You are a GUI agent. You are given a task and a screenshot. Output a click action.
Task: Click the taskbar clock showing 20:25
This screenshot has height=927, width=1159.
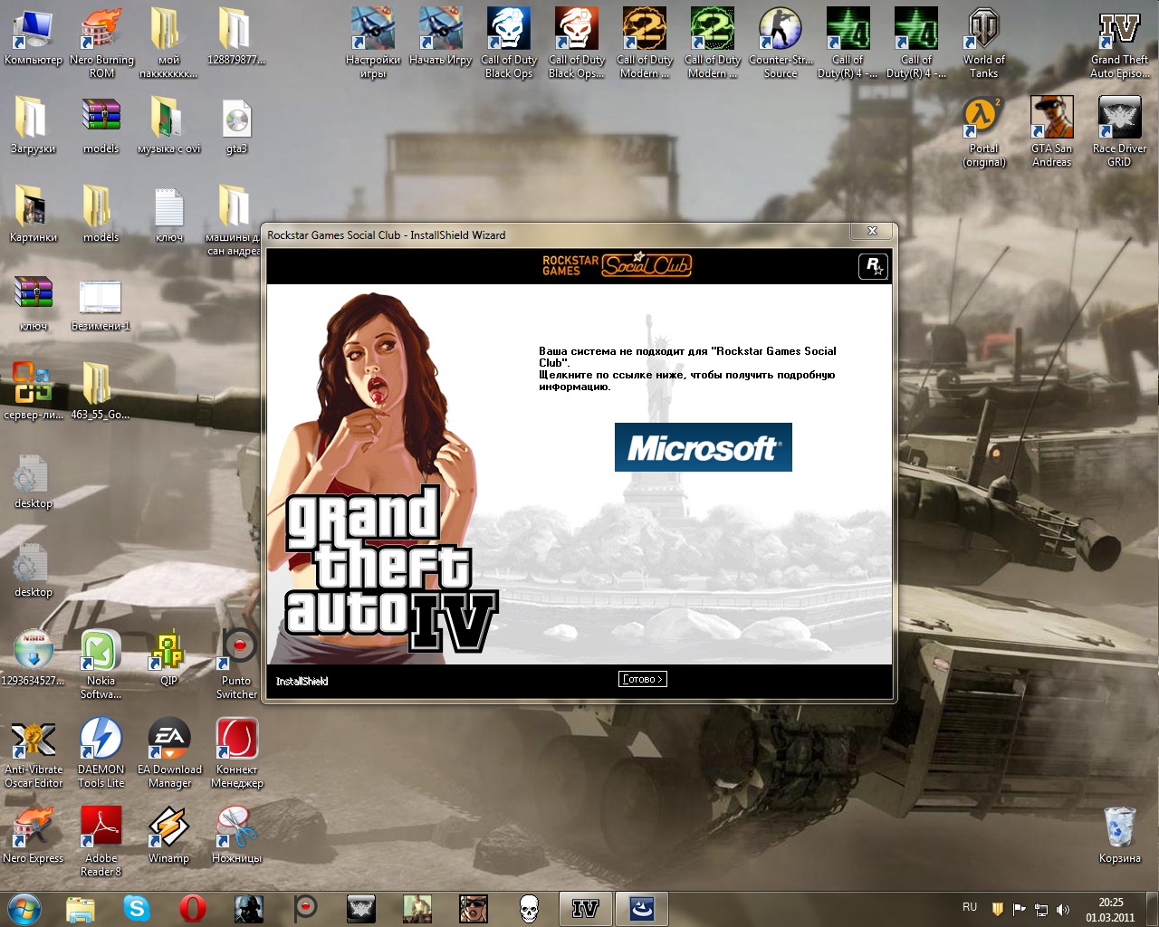point(1110,909)
